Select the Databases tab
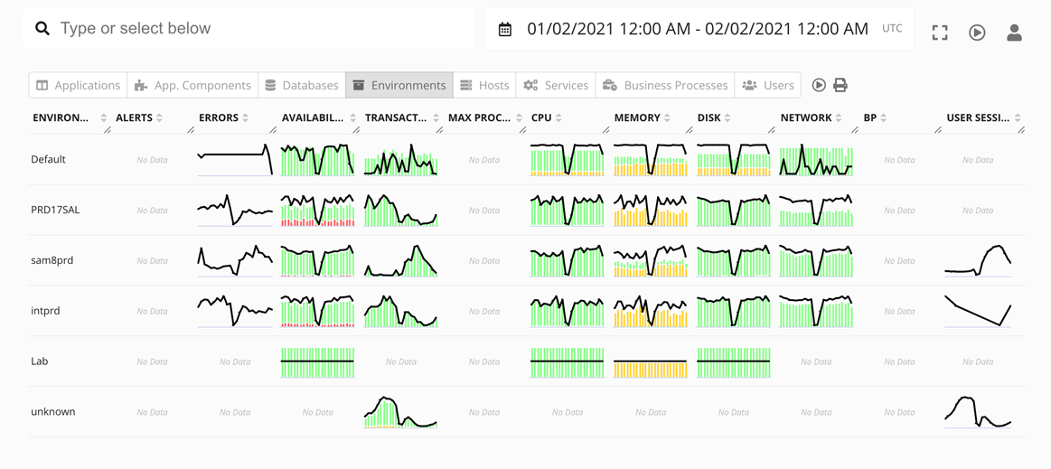Image resolution: width=1051 pixels, height=469 pixels. pyautogui.click(x=302, y=85)
